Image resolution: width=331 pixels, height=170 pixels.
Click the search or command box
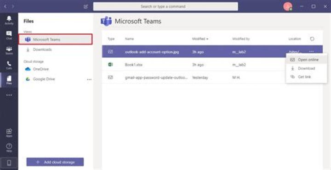coord(165,6)
